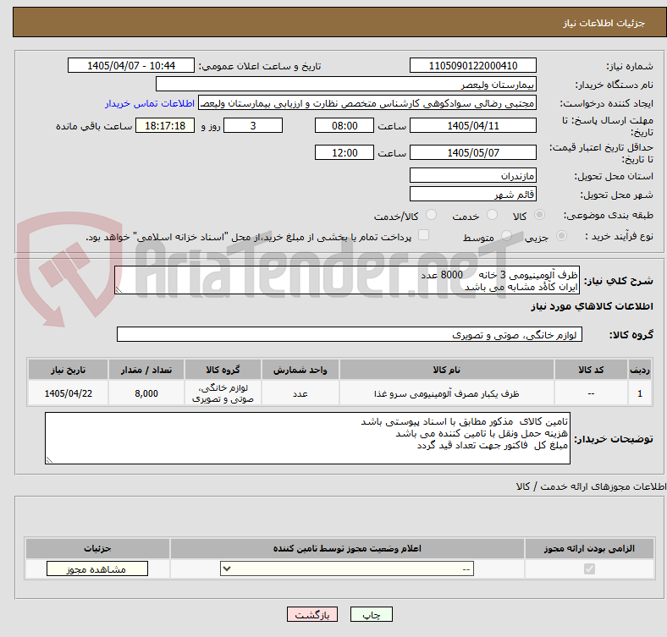This screenshot has width=667, height=637.
Task: Click the ردیف column header
Action: [x=640, y=370]
